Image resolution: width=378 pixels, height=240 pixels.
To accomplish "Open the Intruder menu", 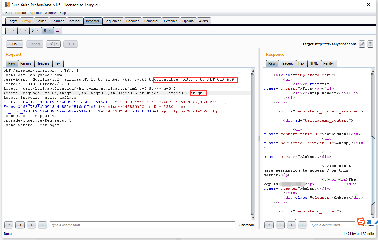I will coord(21,13).
